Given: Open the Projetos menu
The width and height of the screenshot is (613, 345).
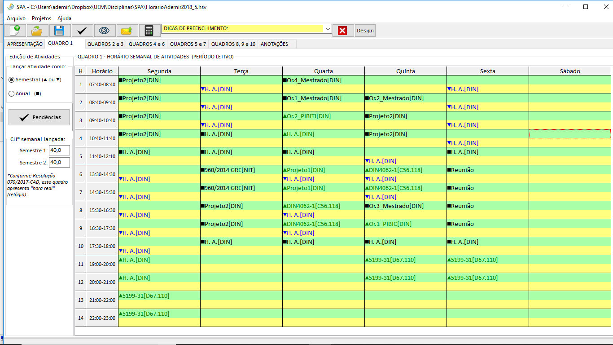Looking at the screenshot, I should pyautogui.click(x=41, y=18).
